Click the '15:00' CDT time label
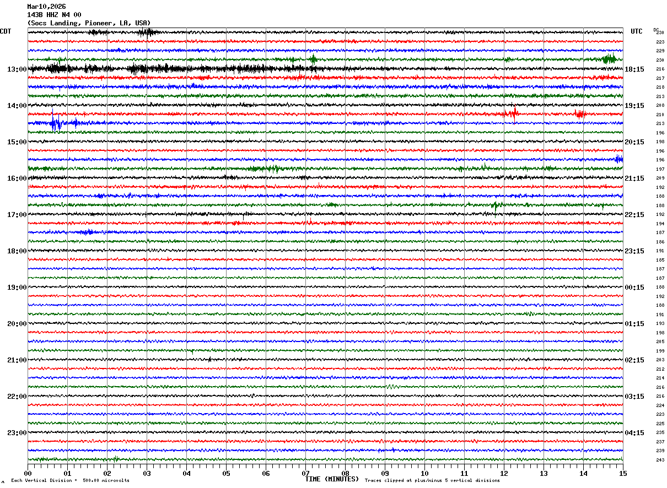The image size is (667, 488). click(17, 142)
